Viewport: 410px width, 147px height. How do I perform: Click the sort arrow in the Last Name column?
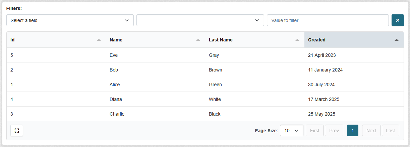[x=297, y=40]
